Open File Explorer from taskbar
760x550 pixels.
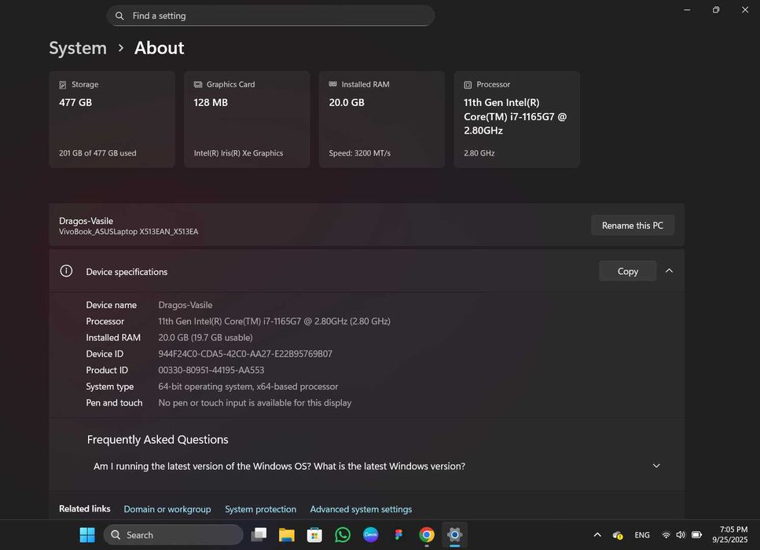[286, 535]
